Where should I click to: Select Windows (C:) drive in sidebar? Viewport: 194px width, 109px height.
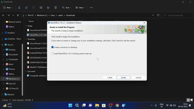pos(12,79)
